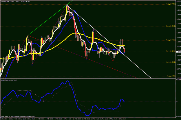Click the GBPUSD,H4 chart title text
The height and width of the screenshot is (120, 181).
5,2
